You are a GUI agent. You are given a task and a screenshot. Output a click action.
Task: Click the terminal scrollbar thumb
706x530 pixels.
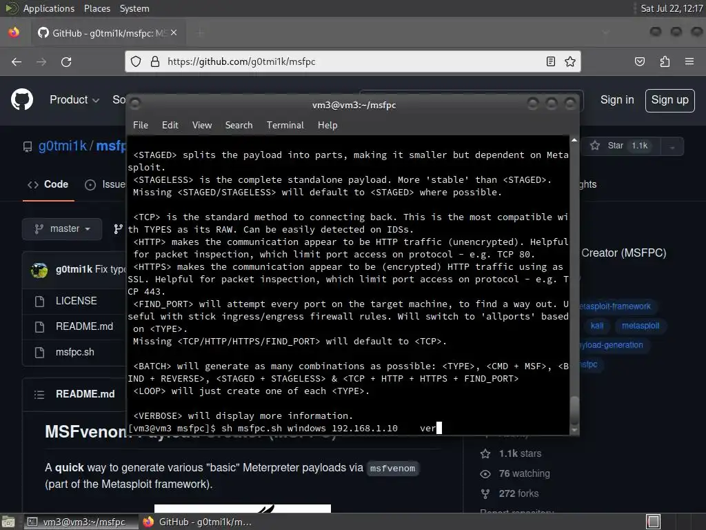574,409
